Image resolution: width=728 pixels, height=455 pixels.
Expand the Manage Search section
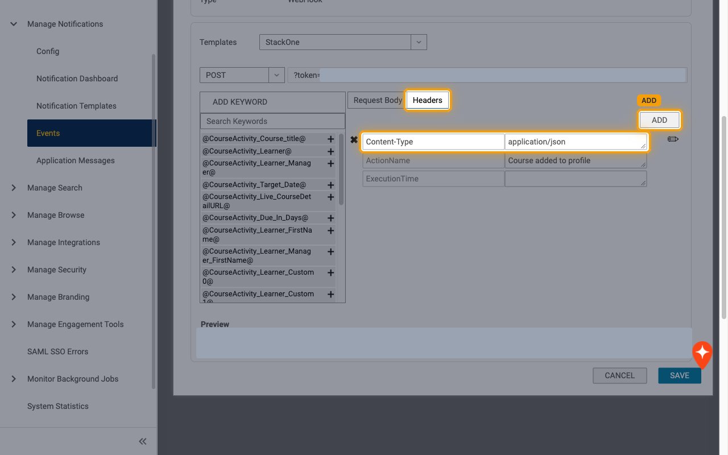click(x=14, y=188)
